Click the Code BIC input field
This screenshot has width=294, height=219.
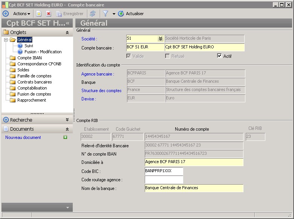click(164, 171)
